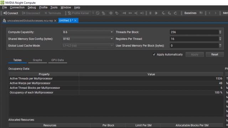Open the Help menu
Viewport: 228px width, 128px height.
77,7
